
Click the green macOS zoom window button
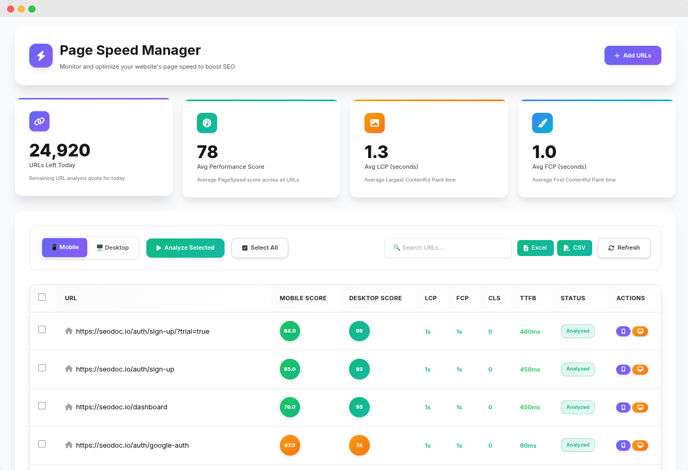(x=32, y=9)
